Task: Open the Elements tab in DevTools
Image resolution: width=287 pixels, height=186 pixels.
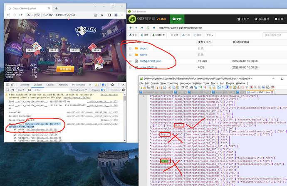Action: tap(25, 85)
